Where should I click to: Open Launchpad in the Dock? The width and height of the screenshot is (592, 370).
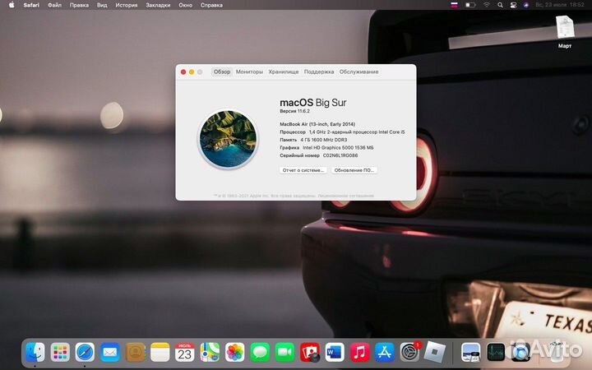(60, 352)
